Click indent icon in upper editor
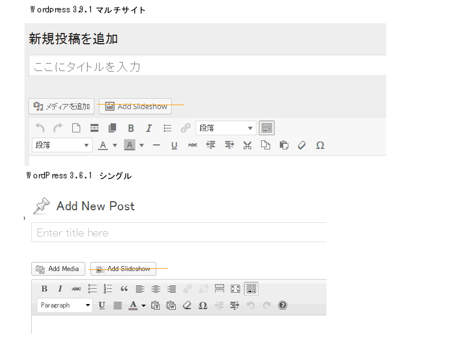 (x=229, y=145)
